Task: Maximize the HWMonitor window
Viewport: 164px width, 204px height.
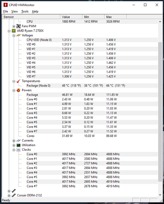Action: pyautogui.click(x=145, y=5)
